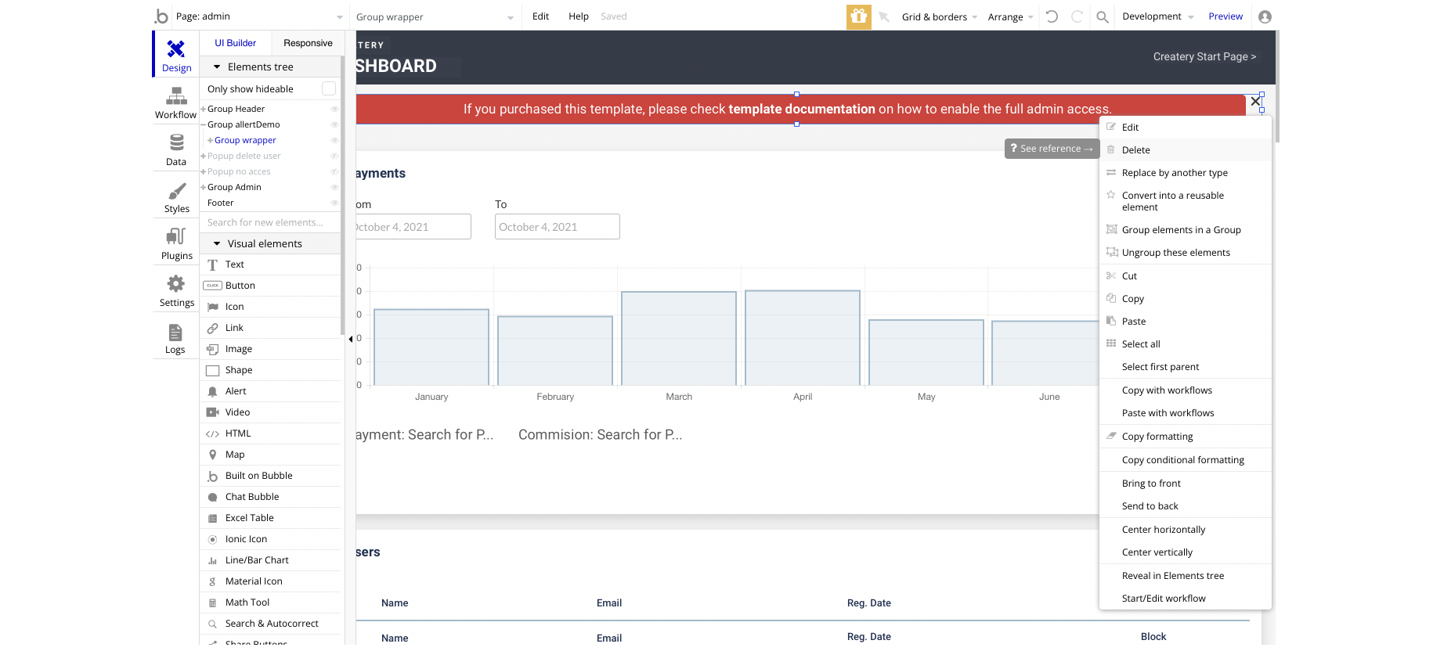Toggle visibility of Group Header
The width and height of the screenshot is (1433, 651).
tap(334, 110)
